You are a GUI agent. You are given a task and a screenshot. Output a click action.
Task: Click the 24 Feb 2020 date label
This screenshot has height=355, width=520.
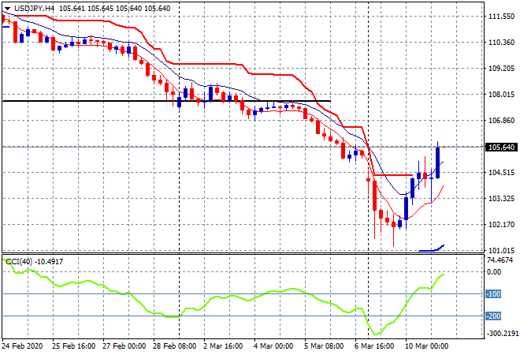click(x=24, y=346)
